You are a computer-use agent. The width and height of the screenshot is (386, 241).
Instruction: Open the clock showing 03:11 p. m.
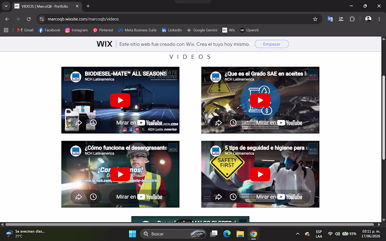tap(371, 234)
